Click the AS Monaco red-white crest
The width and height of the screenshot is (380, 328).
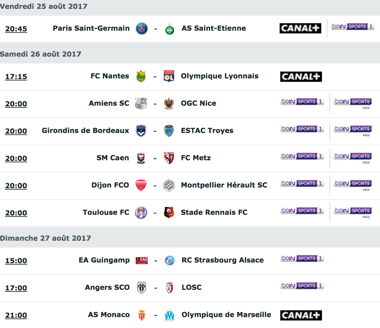tap(142, 315)
